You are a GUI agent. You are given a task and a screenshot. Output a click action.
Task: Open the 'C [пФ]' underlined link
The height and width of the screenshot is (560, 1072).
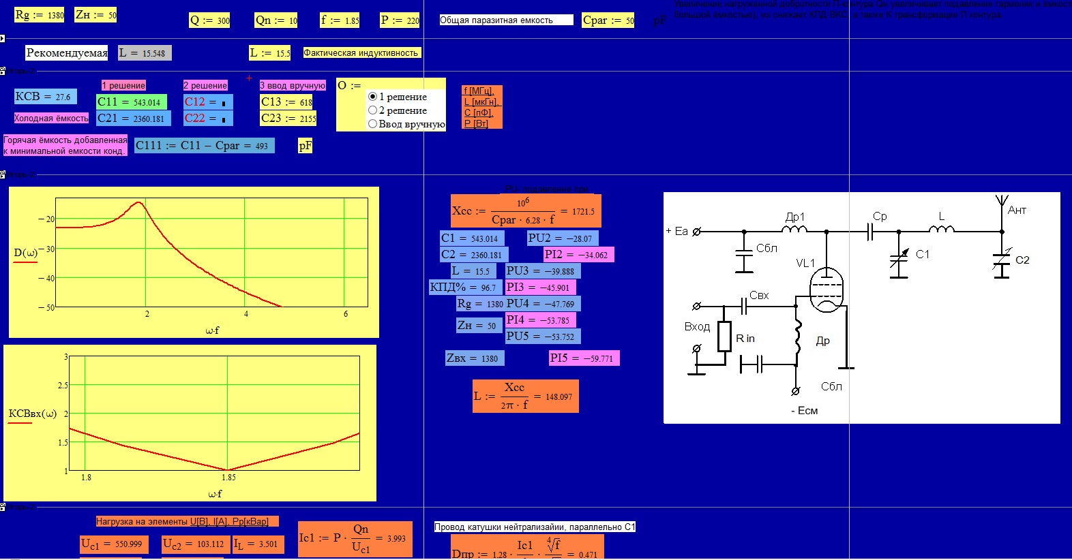pyautogui.click(x=479, y=112)
